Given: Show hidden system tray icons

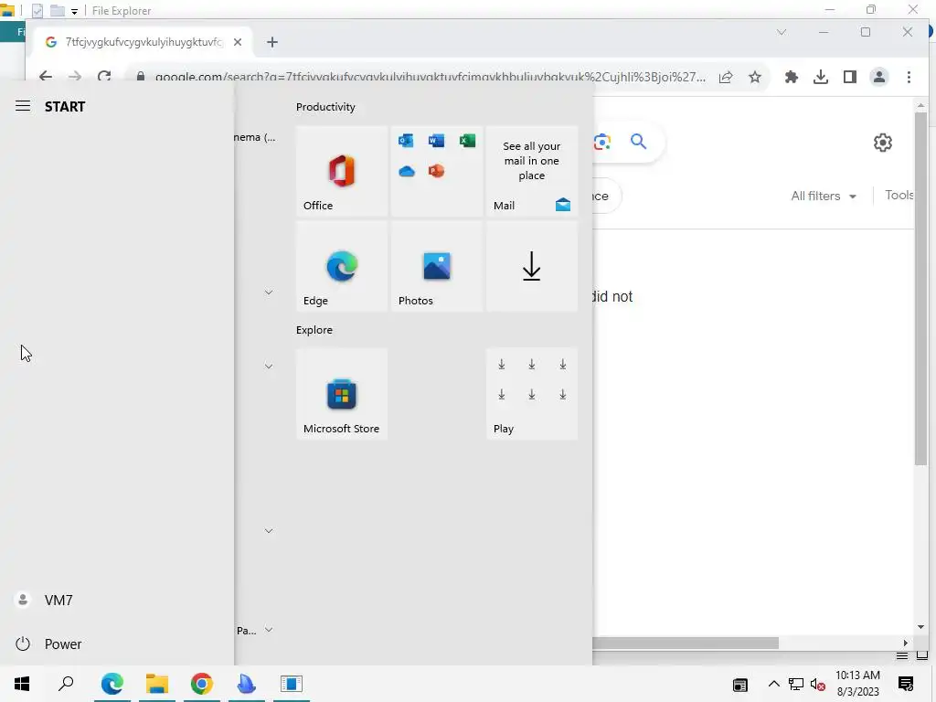Looking at the screenshot, I should pos(773,684).
